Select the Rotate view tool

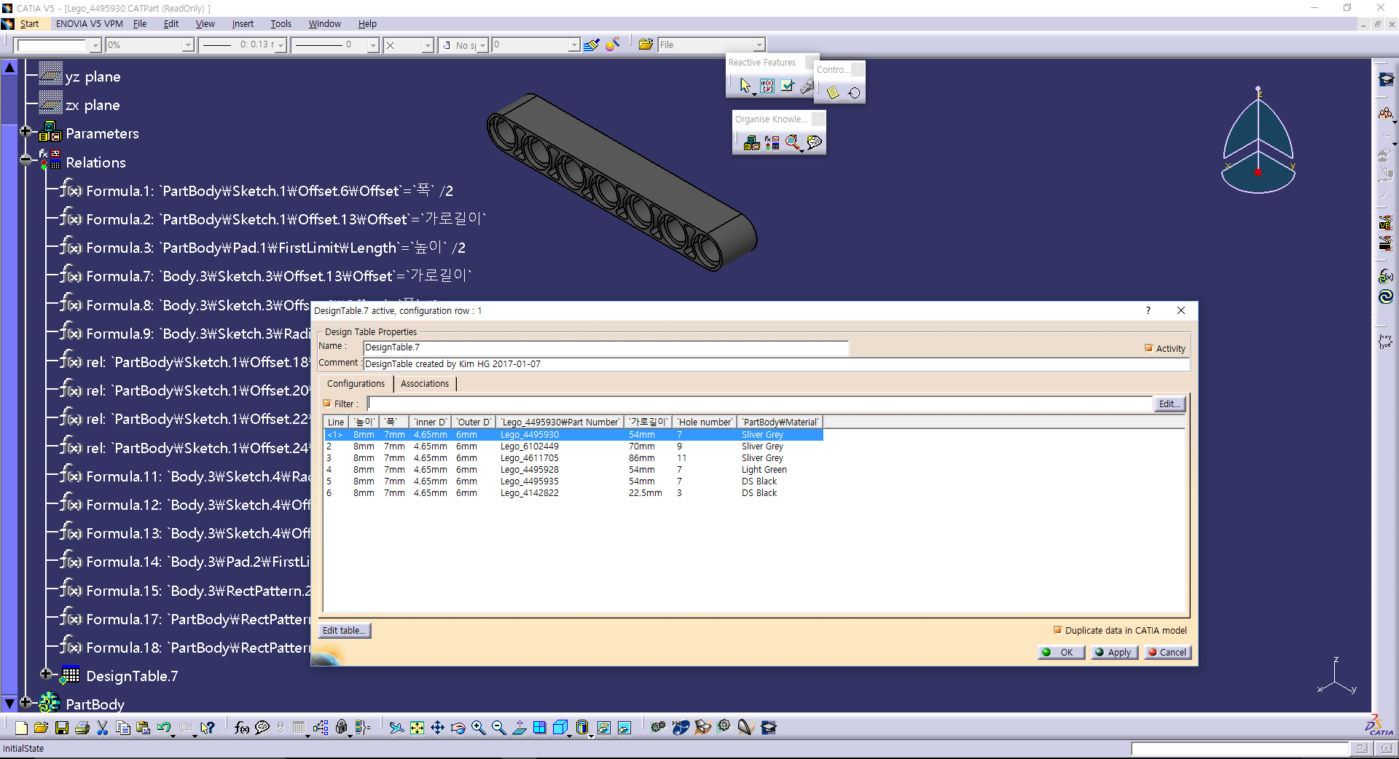coord(458,728)
